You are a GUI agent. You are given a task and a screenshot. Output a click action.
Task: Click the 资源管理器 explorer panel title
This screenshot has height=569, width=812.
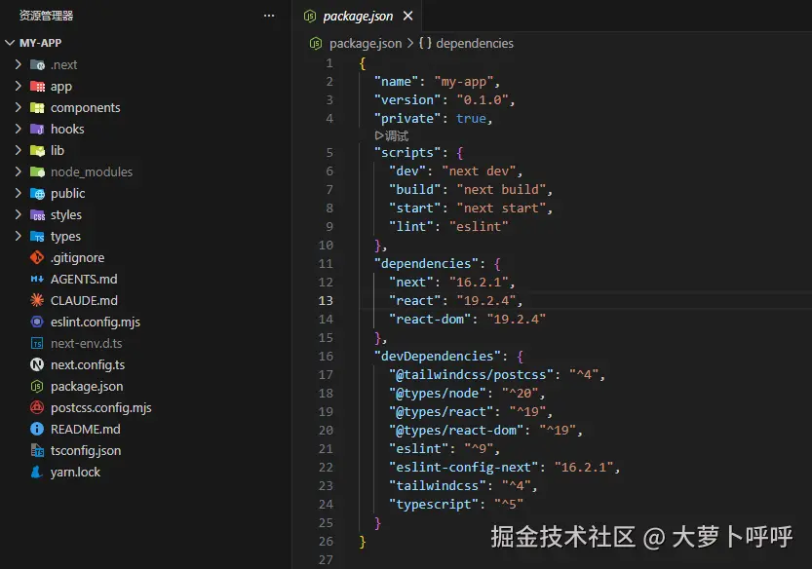coord(47,16)
